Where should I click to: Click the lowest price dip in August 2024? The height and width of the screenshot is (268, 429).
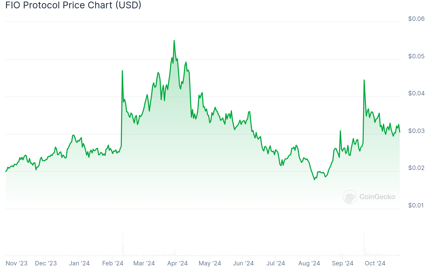pyautogui.click(x=314, y=179)
